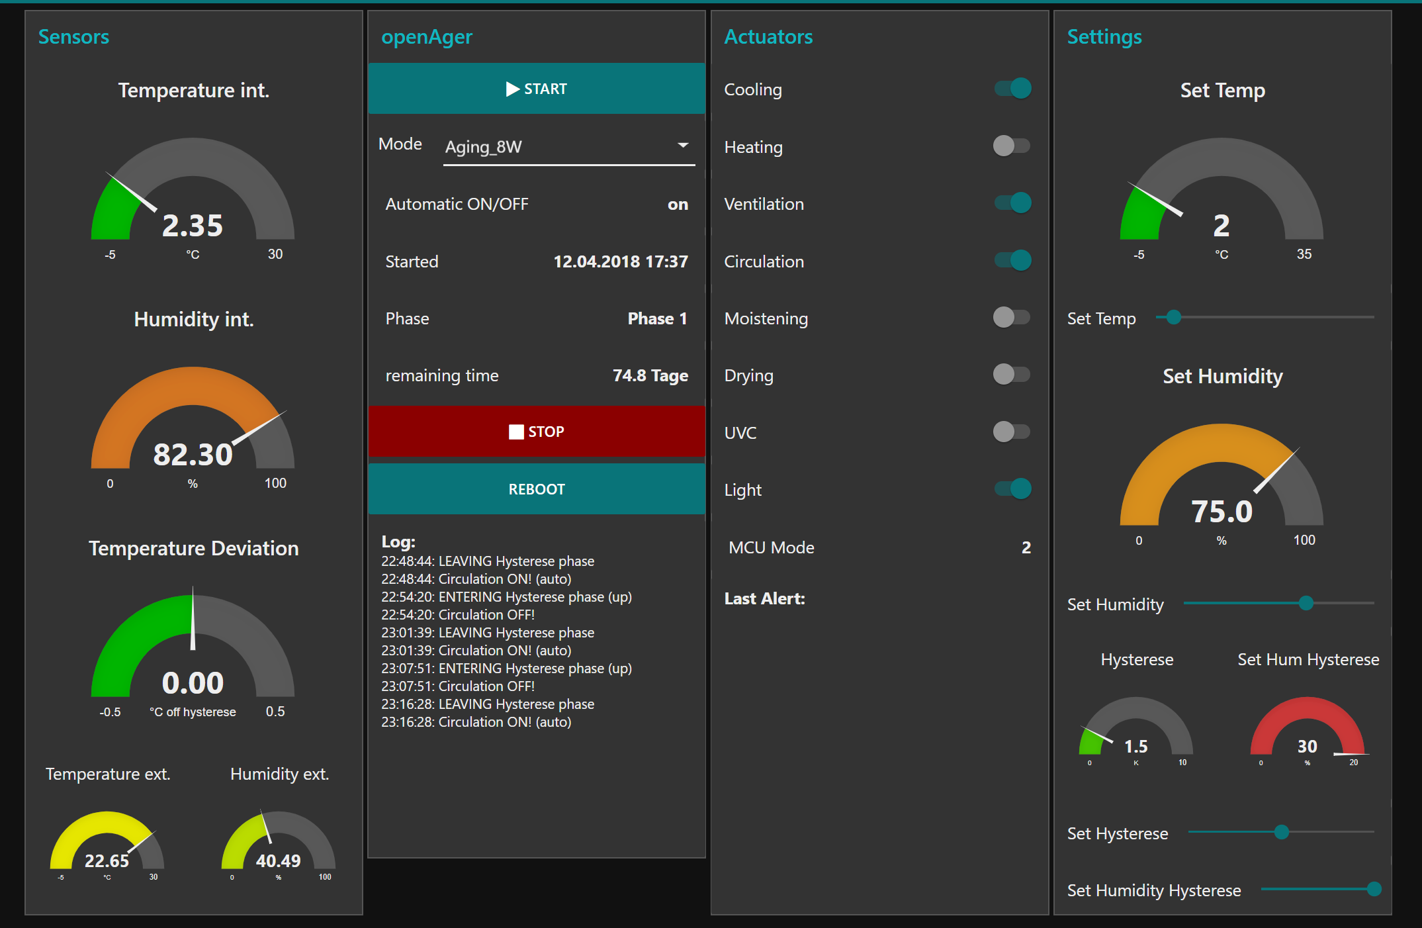This screenshot has width=1422, height=928.
Task: Click the START play icon
Action: (512, 89)
